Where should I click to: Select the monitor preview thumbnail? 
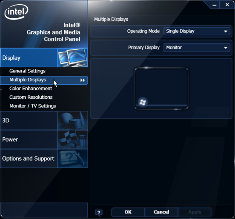(x=161, y=89)
